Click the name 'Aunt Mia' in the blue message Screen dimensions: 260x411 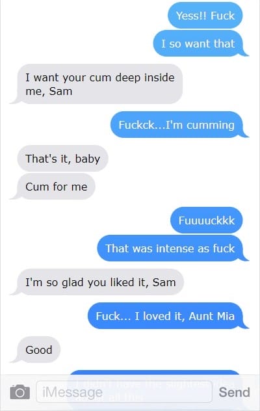pos(211,316)
